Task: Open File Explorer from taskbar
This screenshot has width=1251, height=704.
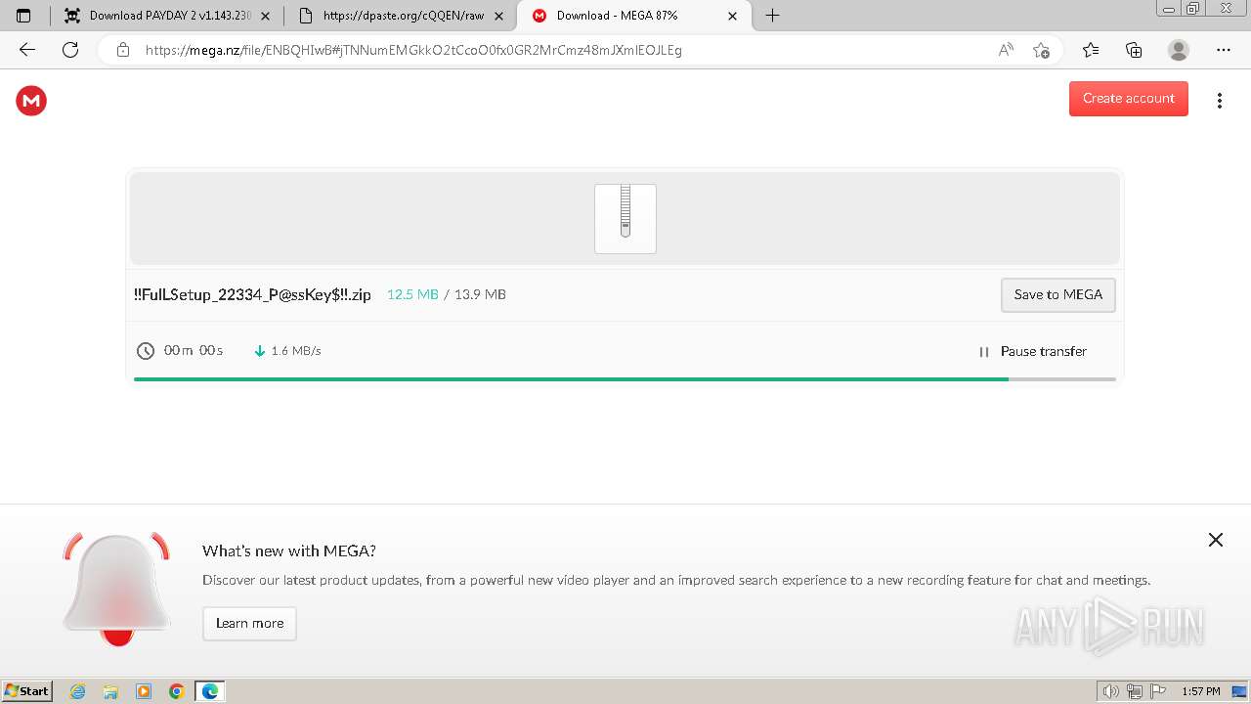Action: pyautogui.click(x=110, y=691)
